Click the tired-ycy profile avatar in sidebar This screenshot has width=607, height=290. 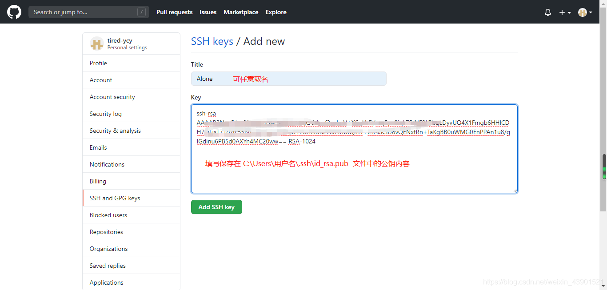coord(96,44)
